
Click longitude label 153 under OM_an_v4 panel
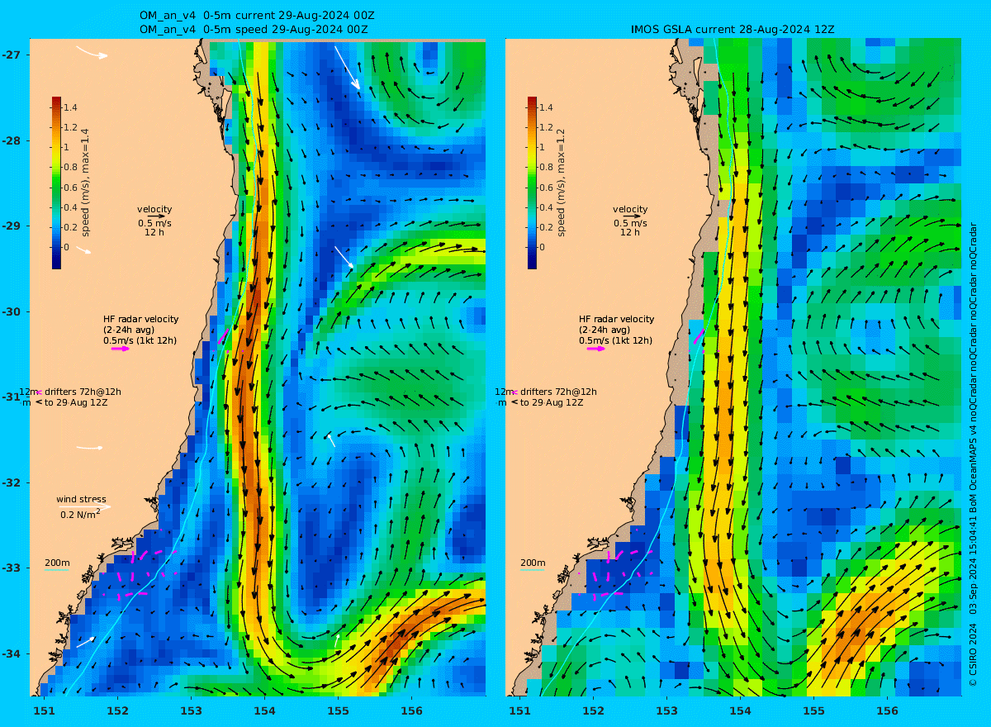[x=191, y=711]
